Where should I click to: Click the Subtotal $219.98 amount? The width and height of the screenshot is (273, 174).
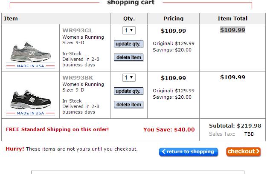click(249, 126)
